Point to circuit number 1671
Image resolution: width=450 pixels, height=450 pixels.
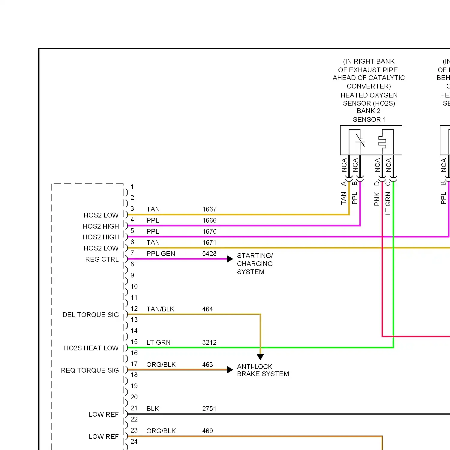[209, 242]
